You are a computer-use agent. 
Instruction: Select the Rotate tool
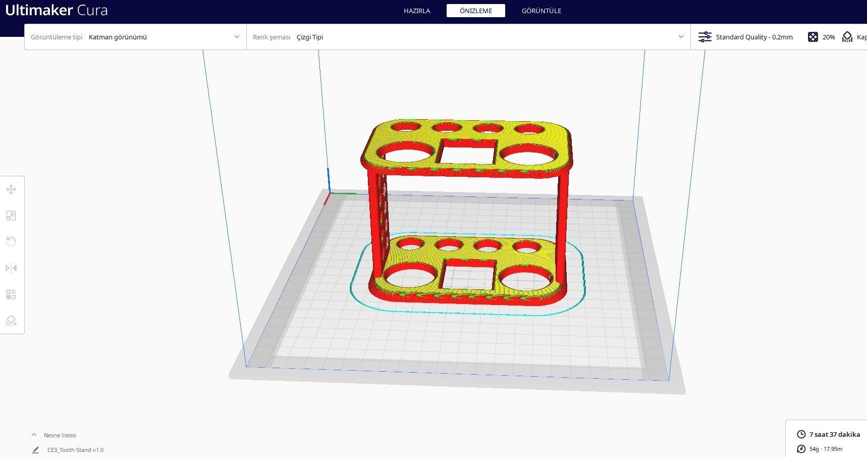[11, 241]
